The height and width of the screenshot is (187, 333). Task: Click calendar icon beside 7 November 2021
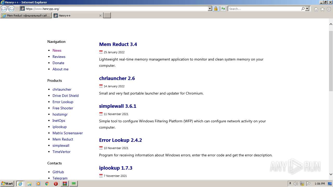(101, 176)
